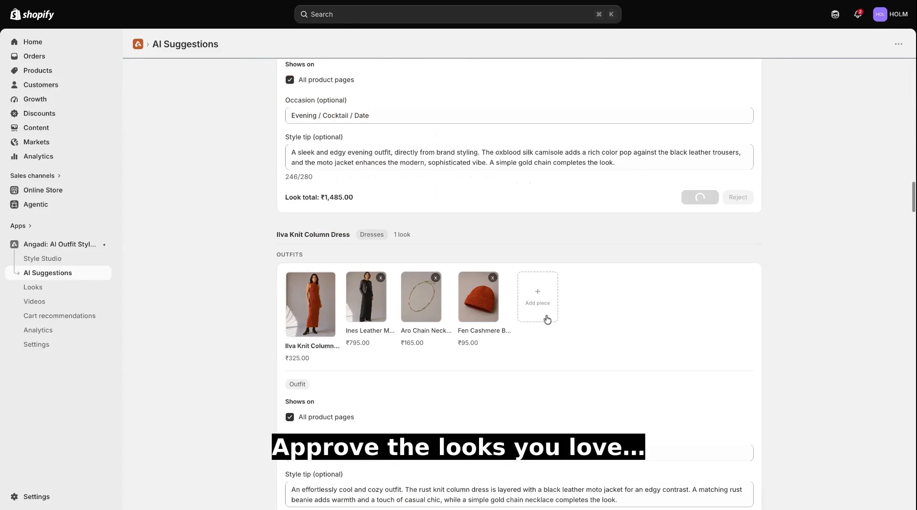917x510 pixels.
Task: Add a piece to the outfit
Action: pos(537,297)
